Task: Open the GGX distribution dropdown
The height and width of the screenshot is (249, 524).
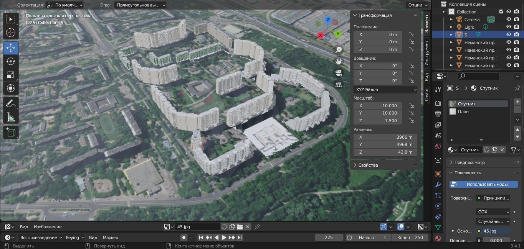Action: pos(493,212)
